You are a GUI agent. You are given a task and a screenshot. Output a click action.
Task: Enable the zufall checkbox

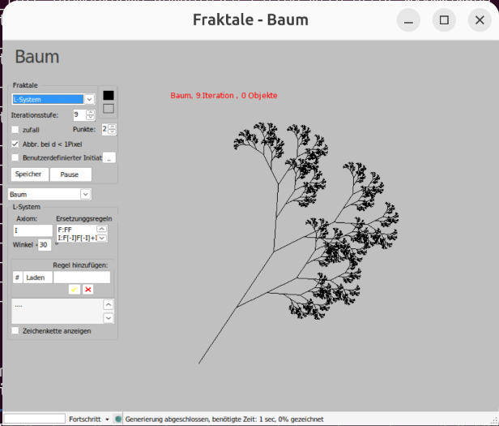[15, 129]
